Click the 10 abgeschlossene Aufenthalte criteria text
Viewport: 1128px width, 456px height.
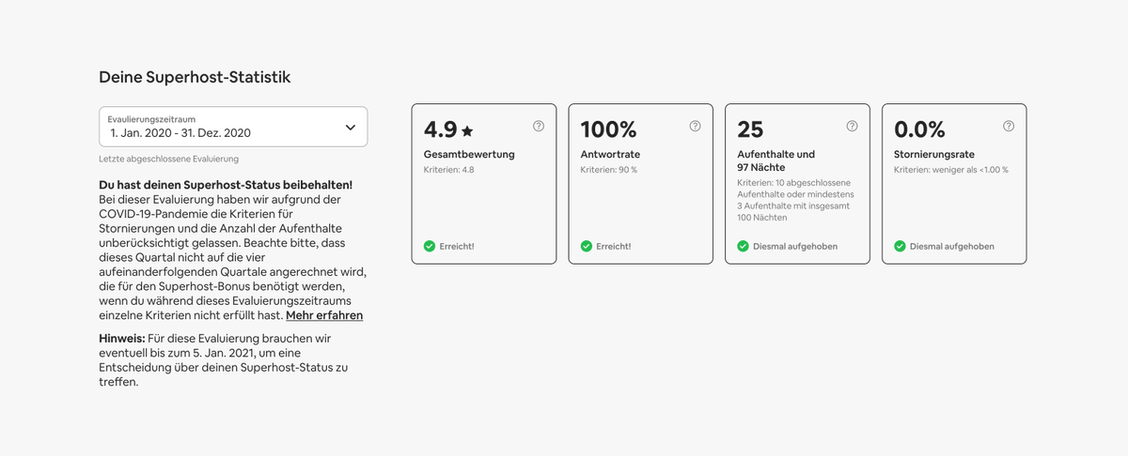point(795,199)
